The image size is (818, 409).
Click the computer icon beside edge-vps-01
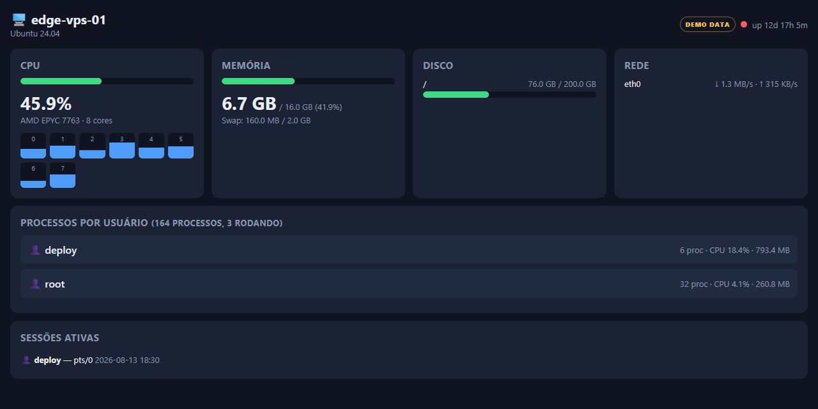(19, 20)
